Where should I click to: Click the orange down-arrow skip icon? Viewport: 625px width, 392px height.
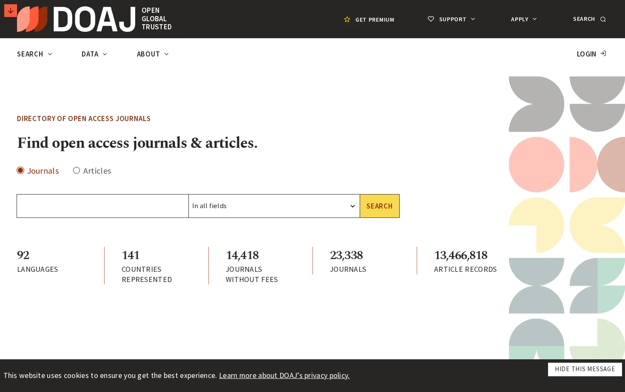[11, 11]
